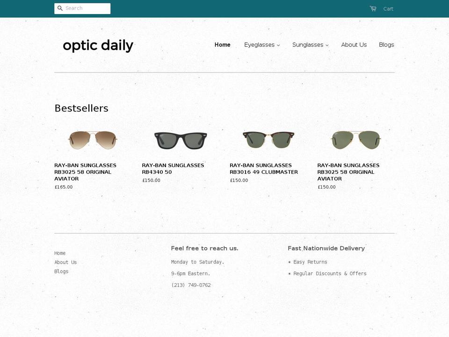Open the Blogs menu item
Image resolution: width=449 pixels, height=337 pixels.
386,45
